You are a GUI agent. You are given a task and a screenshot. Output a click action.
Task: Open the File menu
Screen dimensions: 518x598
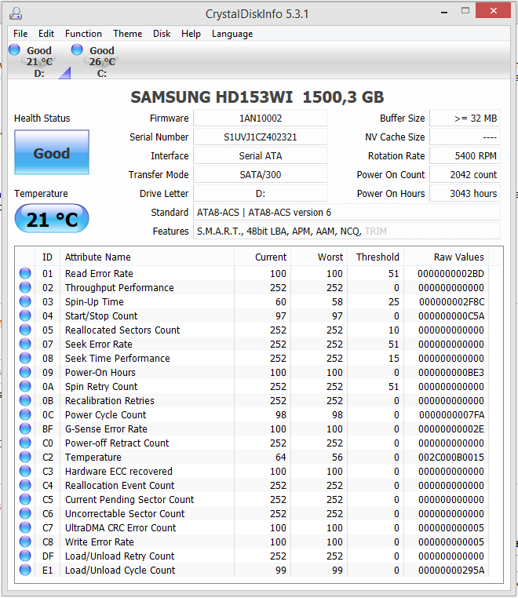[20, 34]
